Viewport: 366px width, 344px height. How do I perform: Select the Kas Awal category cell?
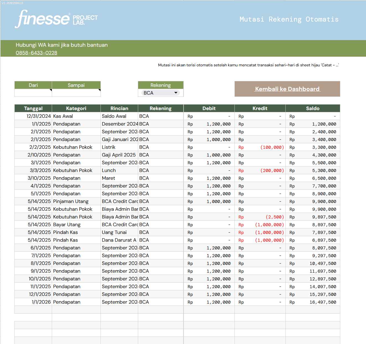[76, 116]
